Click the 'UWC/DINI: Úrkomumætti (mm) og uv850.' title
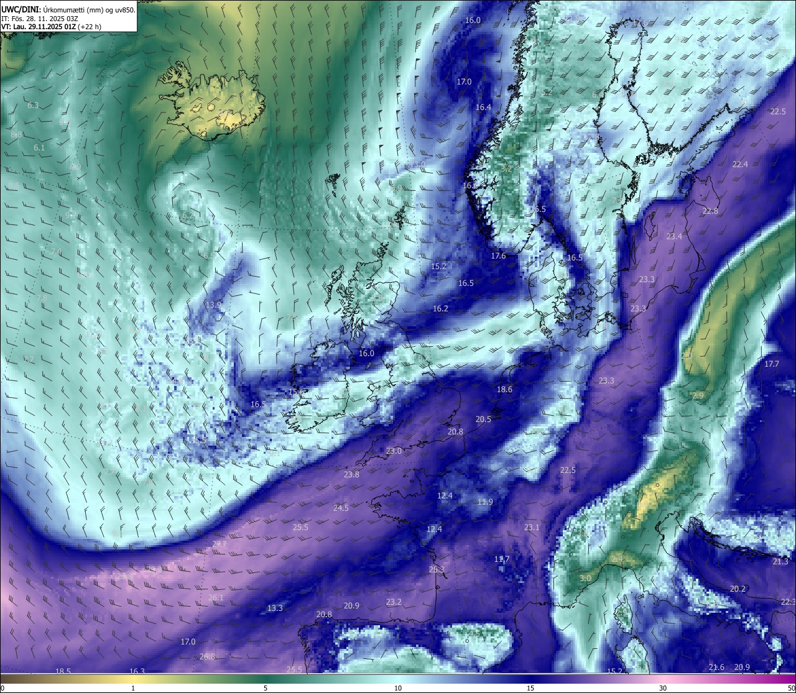The width and height of the screenshot is (796, 693). [68, 9]
